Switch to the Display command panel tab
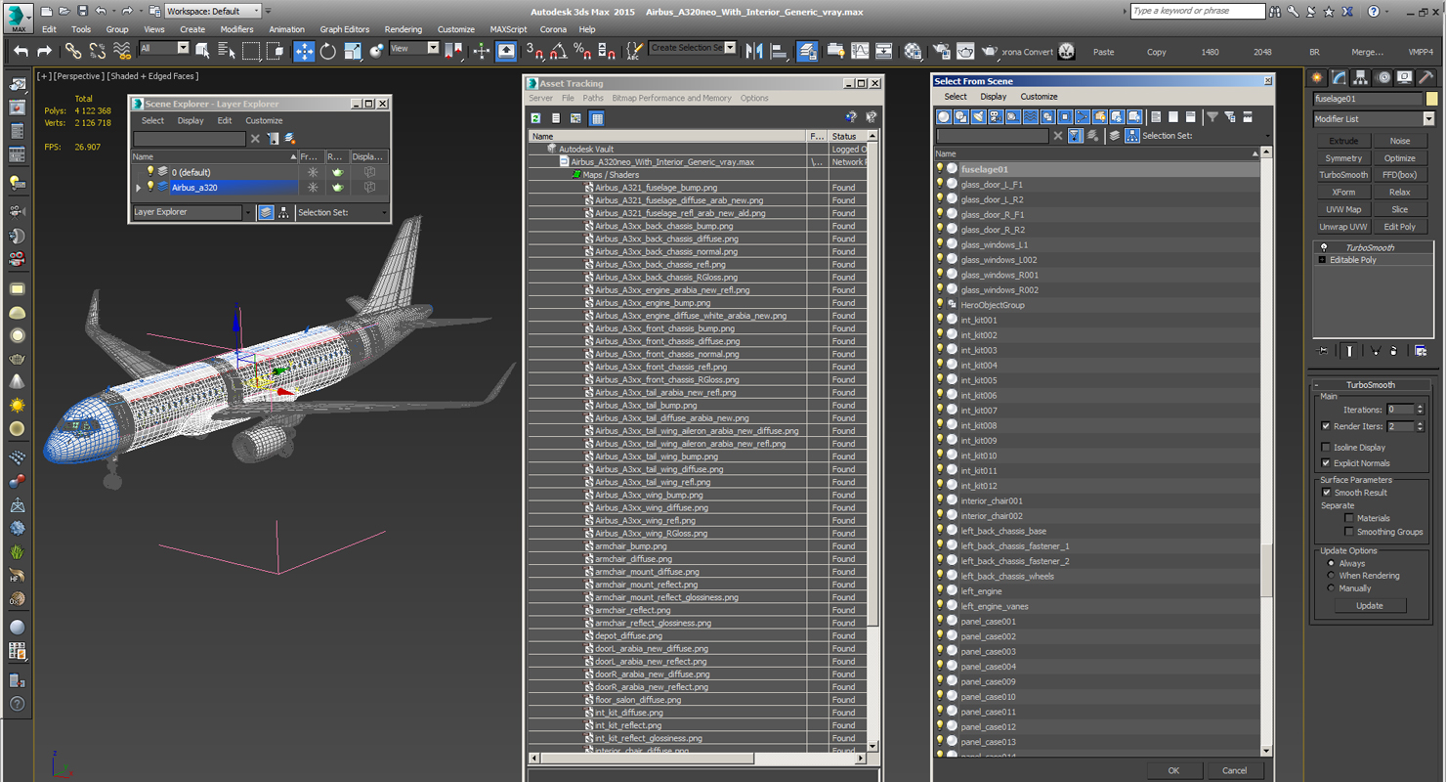The image size is (1446, 782). click(1405, 77)
